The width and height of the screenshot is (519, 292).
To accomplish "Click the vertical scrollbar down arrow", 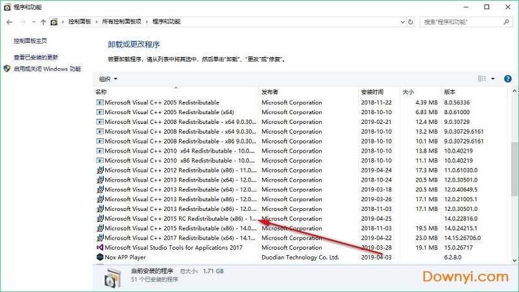I will (513, 260).
